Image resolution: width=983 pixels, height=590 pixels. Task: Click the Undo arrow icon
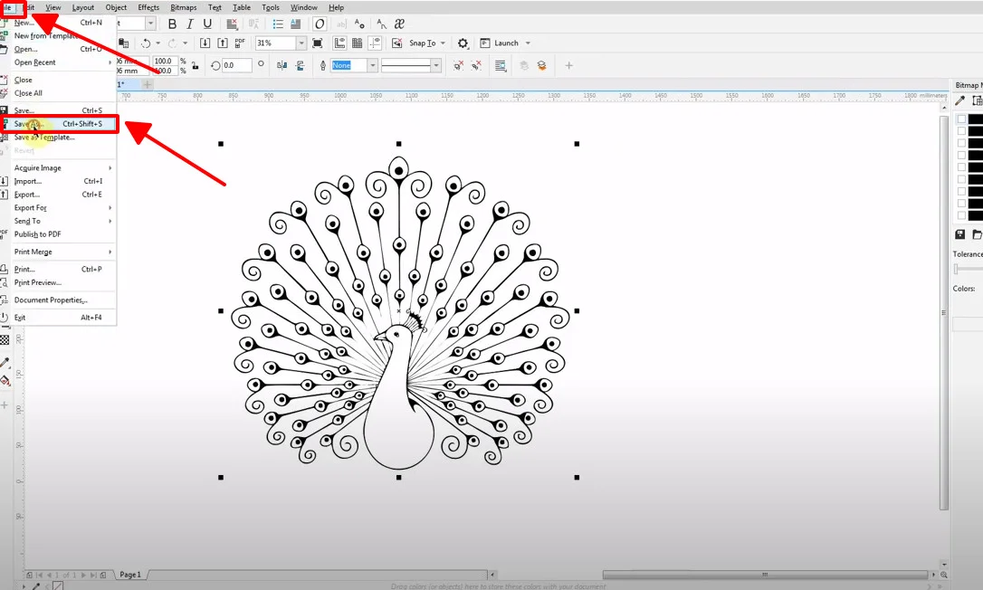tap(146, 43)
